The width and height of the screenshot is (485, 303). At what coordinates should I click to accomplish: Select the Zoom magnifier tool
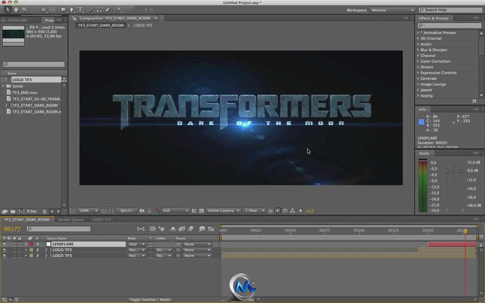click(25, 10)
